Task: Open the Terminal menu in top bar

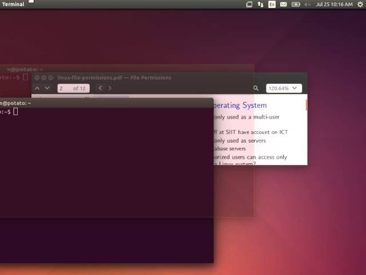Action: 13,4
